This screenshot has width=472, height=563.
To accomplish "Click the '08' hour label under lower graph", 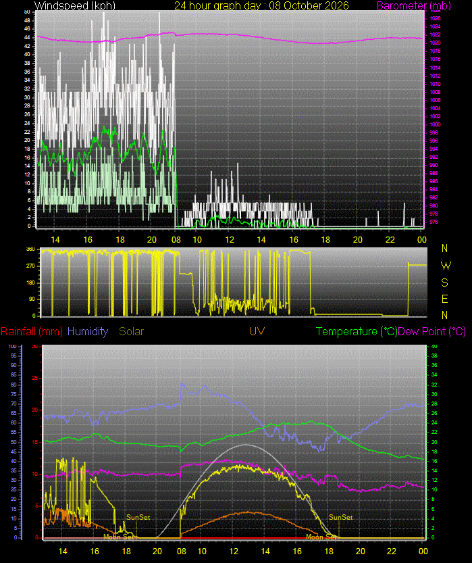I will pyautogui.click(x=182, y=551).
